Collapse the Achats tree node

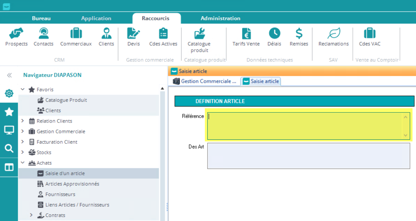[23, 163]
